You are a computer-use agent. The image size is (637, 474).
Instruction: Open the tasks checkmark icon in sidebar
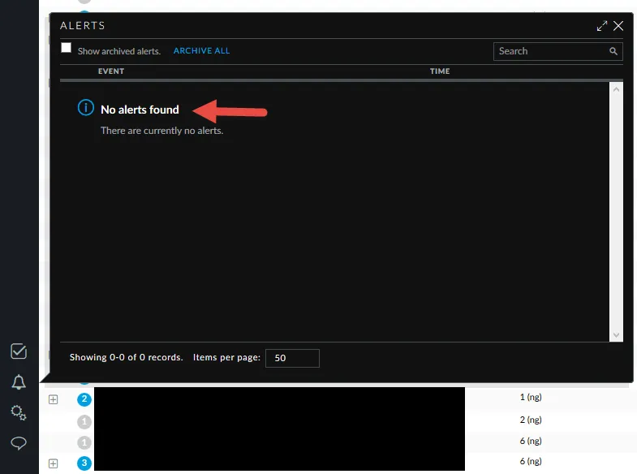click(19, 351)
